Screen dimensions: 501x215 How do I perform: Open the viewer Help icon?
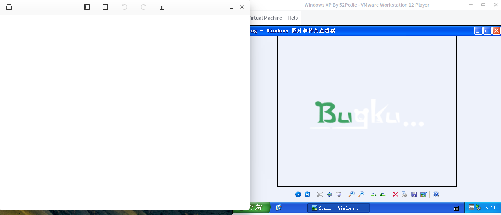(436, 194)
